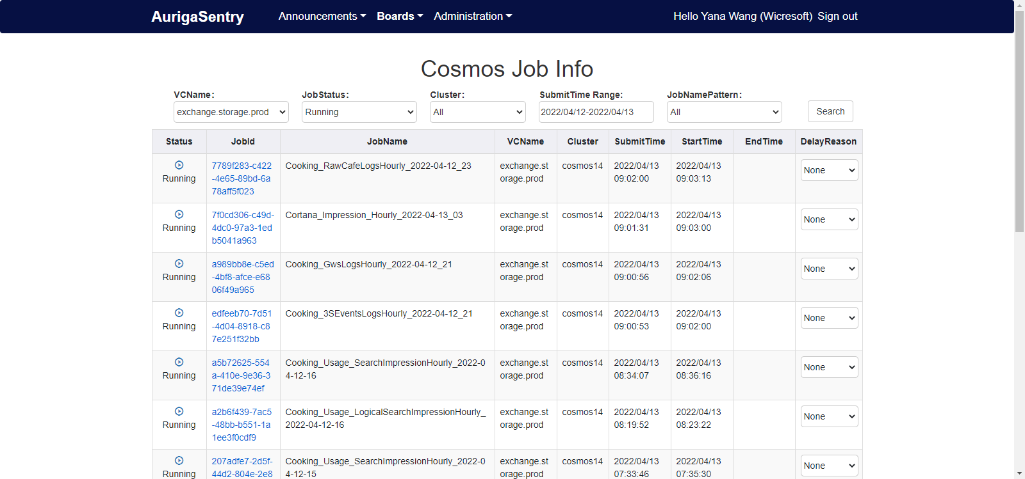Screen dimensions: 1025x479
Task: Open the Administration menu
Action: click(x=473, y=16)
